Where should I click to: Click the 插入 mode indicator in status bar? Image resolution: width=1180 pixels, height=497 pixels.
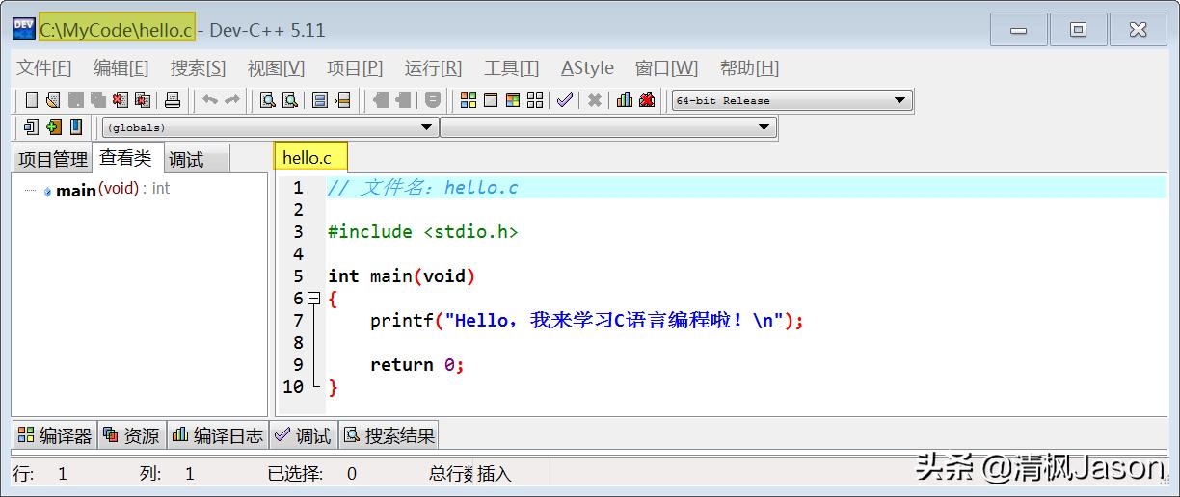pos(495,474)
